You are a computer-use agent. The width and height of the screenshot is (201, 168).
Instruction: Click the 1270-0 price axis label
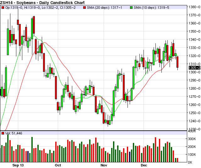[194, 97]
